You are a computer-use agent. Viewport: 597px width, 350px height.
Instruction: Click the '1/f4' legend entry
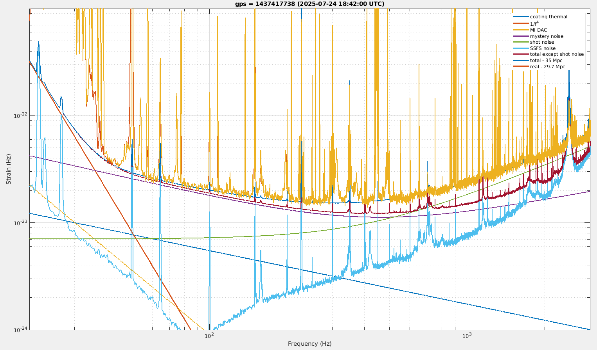(x=534, y=23)
